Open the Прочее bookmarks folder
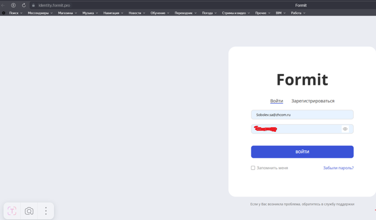Viewport: 376px width, 220px height. (x=263, y=13)
